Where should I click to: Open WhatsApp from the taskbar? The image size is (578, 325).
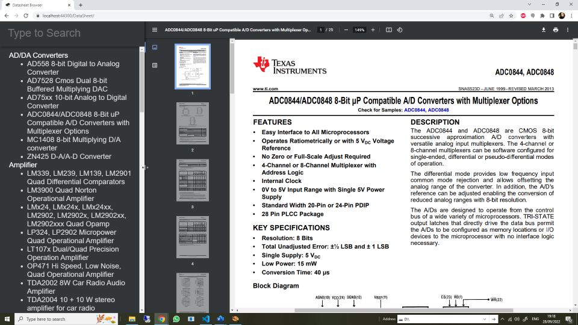[x=176, y=319]
